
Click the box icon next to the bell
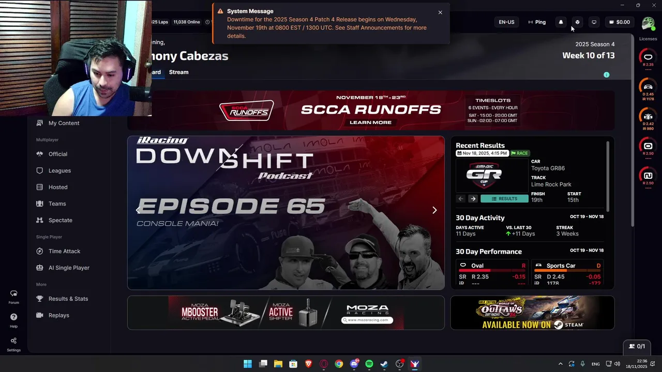click(x=577, y=22)
